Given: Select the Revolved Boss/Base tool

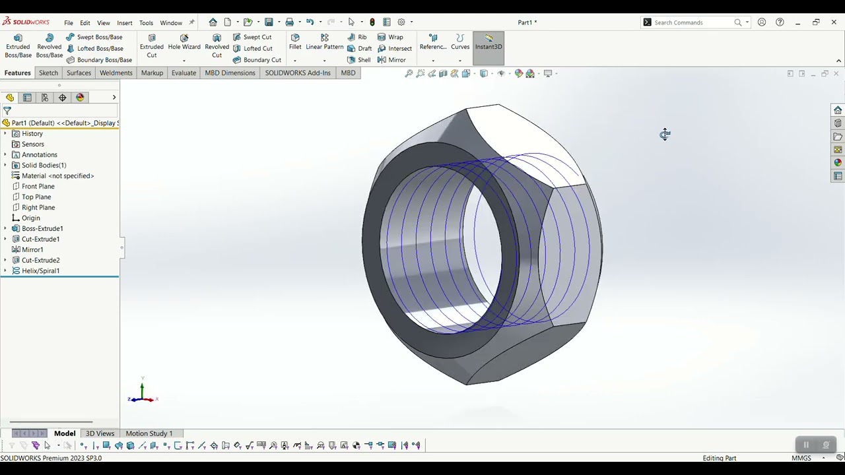Looking at the screenshot, I should [x=50, y=46].
